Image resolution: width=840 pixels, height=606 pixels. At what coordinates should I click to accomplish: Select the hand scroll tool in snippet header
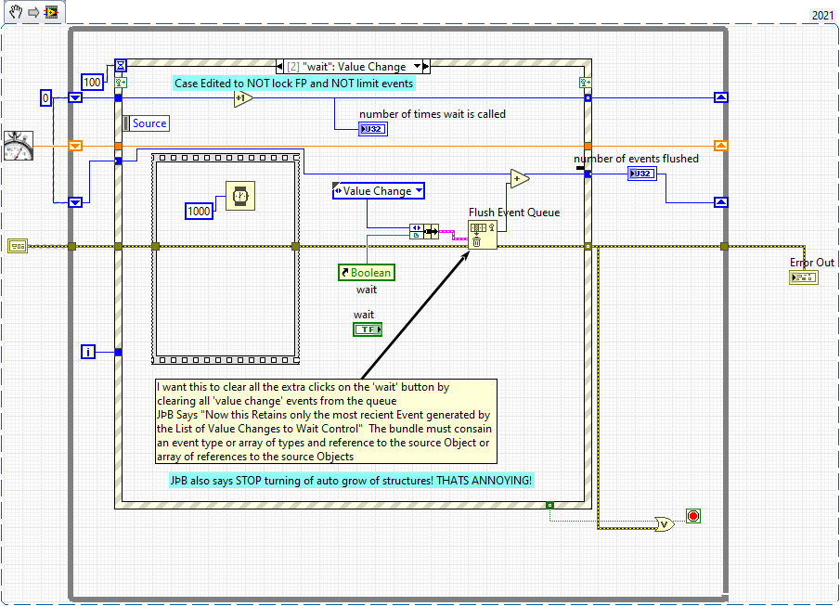tap(16, 11)
